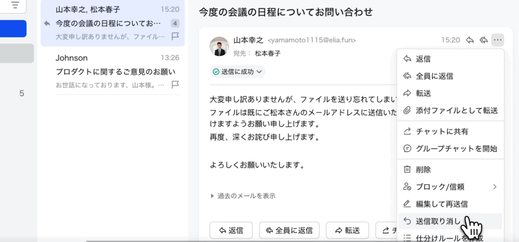Choose 添付ファイルとして転送 menu item
This screenshot has width=519, height=242.
456,110
